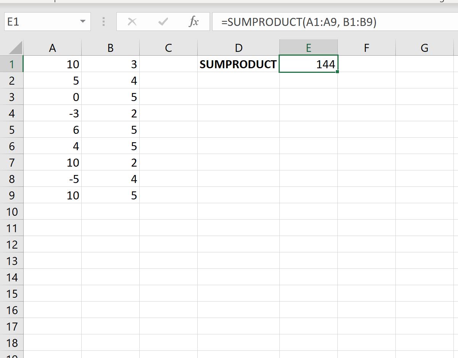
Task: Click the Cancel (X) icon beside formula bar
Action: tap(132, 22)
